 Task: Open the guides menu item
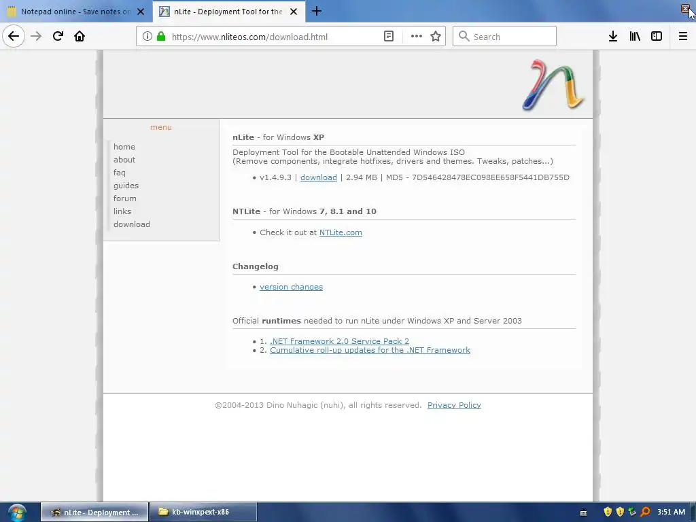point(126,186)
